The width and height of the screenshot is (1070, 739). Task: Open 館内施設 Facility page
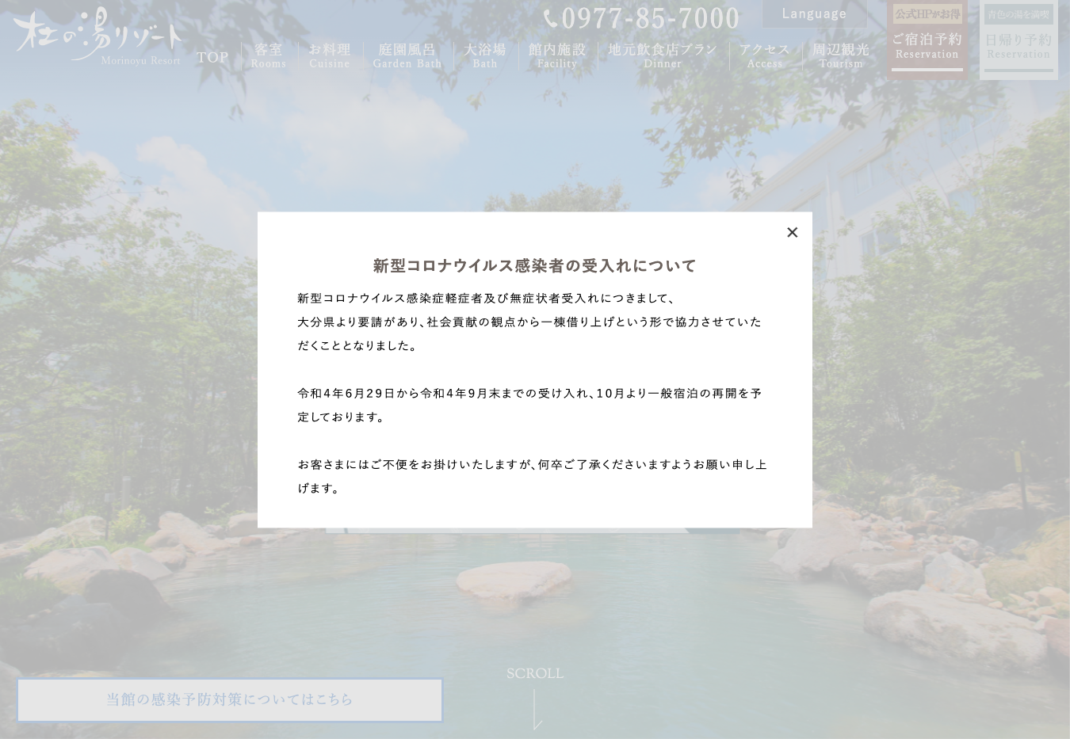tap(557, 55)
